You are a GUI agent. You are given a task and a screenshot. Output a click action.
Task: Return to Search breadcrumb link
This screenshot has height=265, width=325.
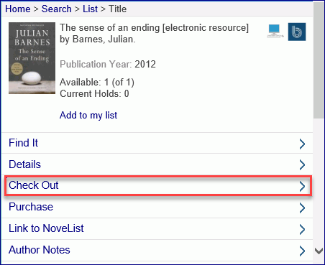[x=57, y=9]
